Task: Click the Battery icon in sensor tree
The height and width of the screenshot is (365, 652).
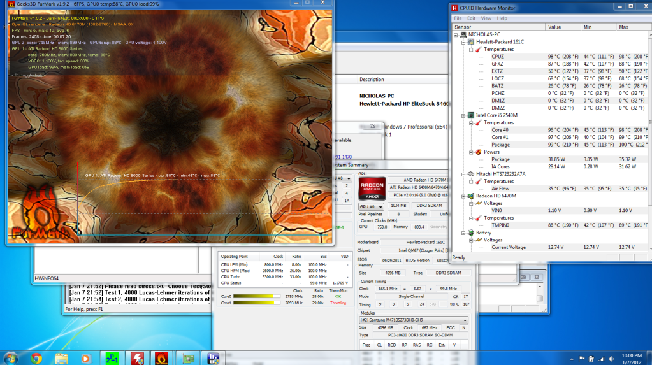Action: coord(471,233)
